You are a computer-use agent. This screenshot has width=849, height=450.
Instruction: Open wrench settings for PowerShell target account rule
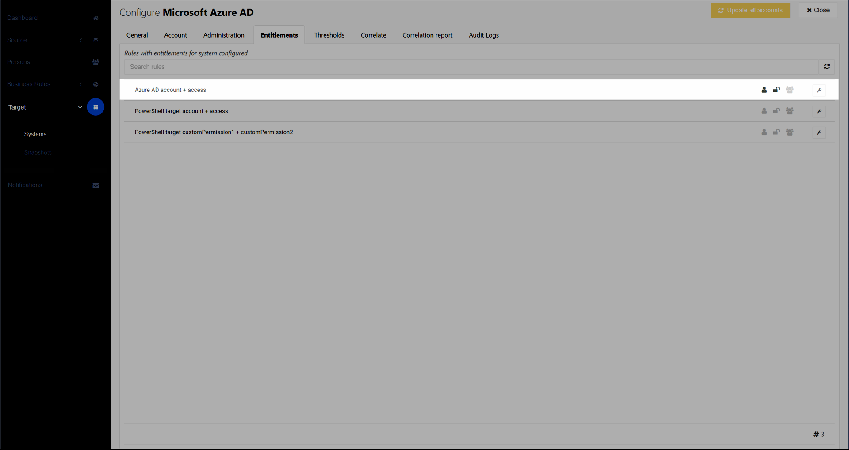coord(819,112)
